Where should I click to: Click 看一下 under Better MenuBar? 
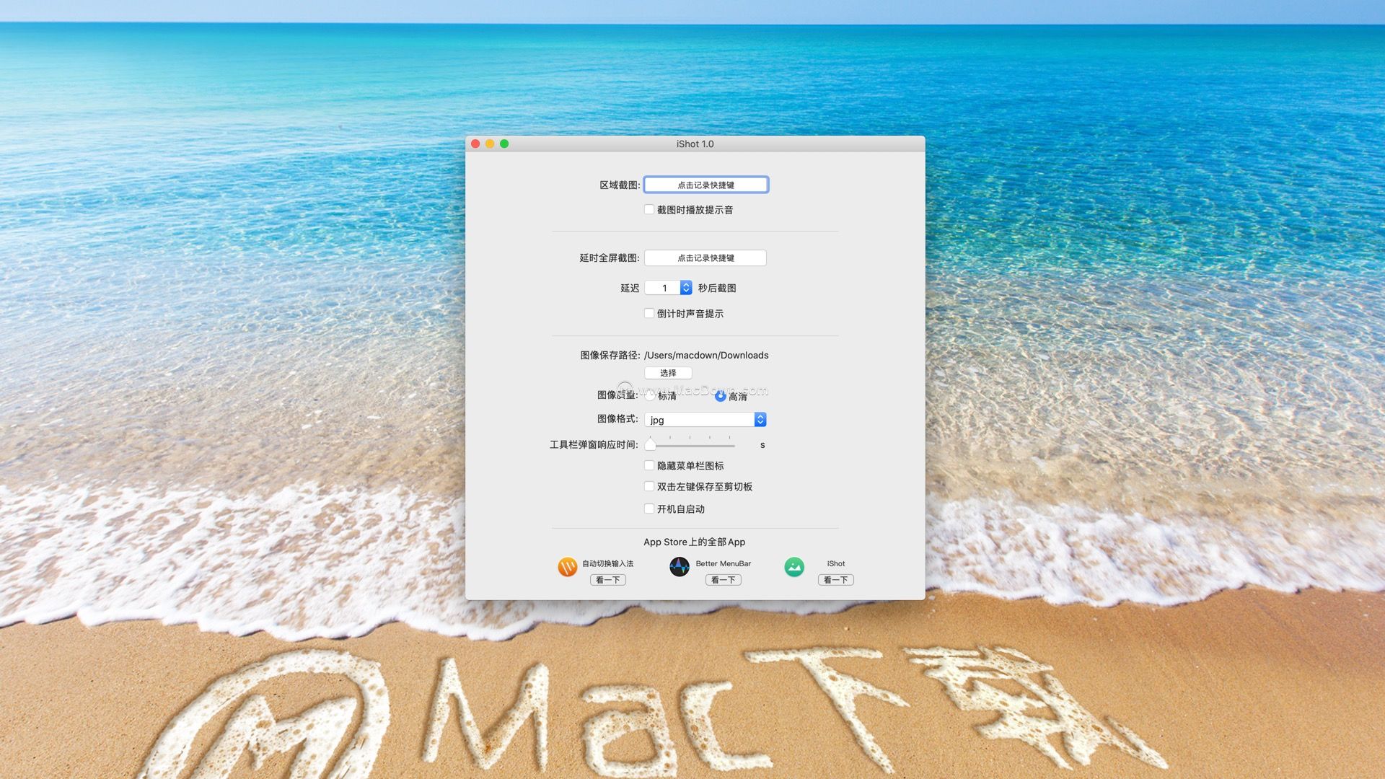point(723,579)
